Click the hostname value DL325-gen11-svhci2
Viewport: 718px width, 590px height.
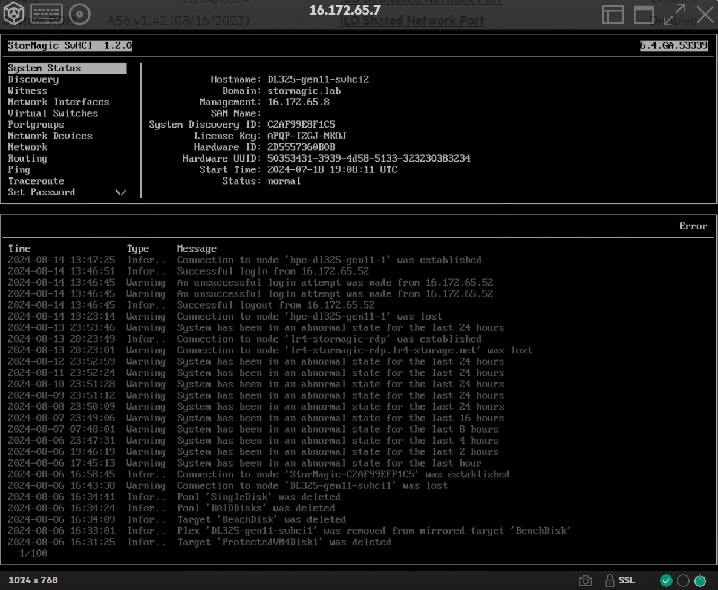coord(318,80)
